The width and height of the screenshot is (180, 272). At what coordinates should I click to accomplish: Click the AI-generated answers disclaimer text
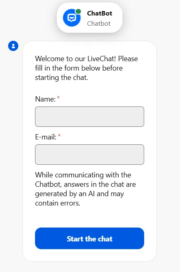click(x=86, y=189)
